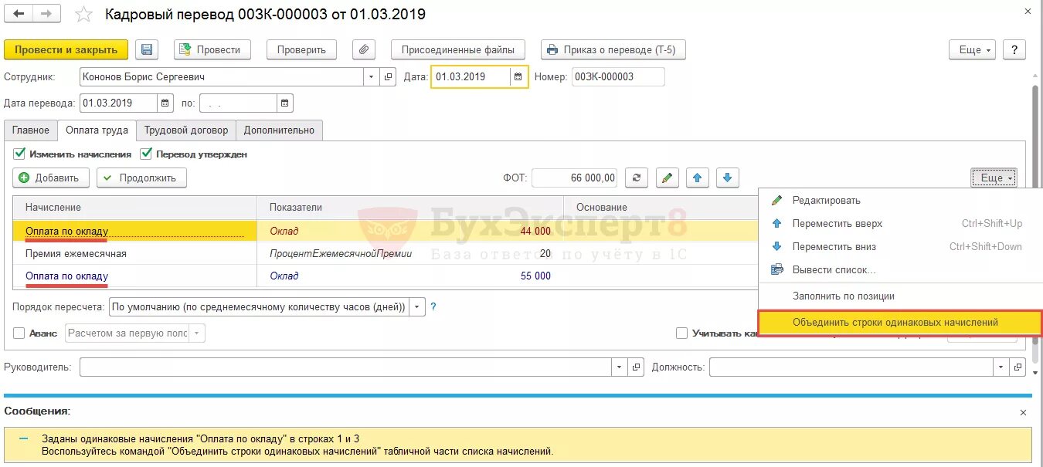Save the document with the diskette icon
This screenshot has height=467, width=1043.
click(146, 49)
